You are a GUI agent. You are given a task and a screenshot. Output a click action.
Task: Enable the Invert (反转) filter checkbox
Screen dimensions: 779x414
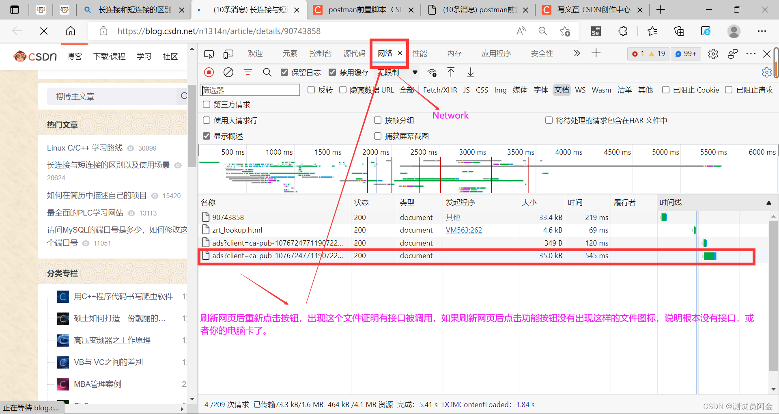pos(311,90)
